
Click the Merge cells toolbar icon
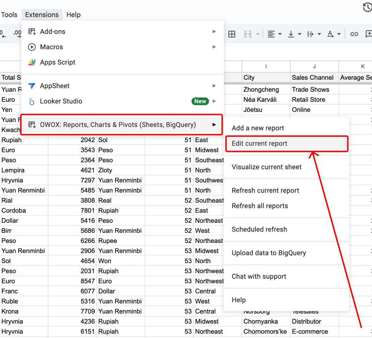248,34
